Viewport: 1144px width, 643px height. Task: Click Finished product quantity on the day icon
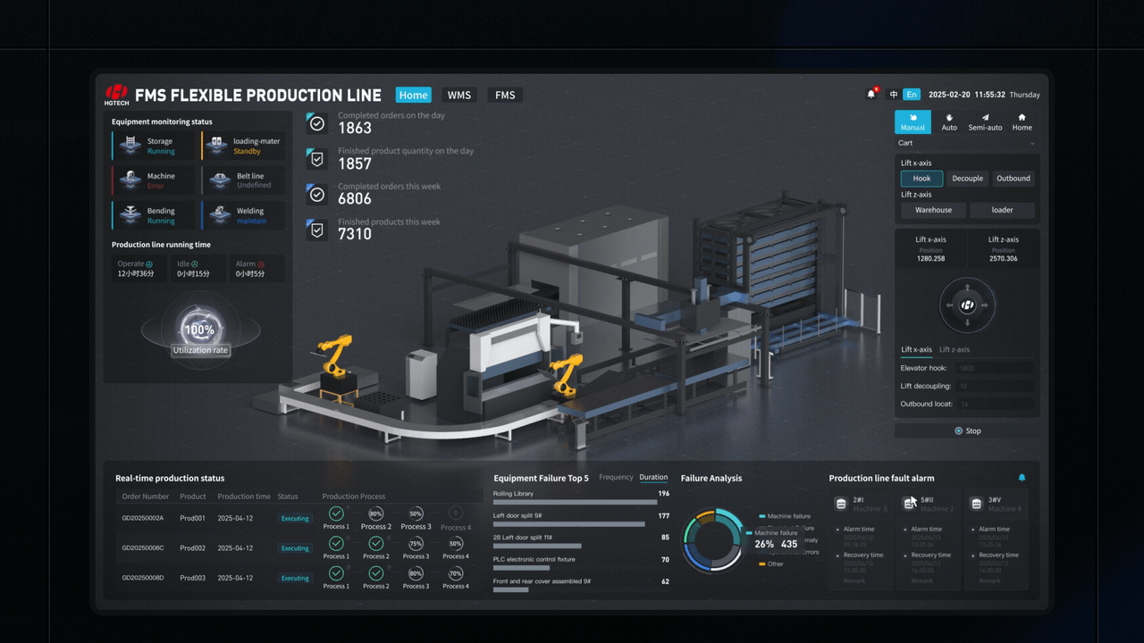coord(316,158)
